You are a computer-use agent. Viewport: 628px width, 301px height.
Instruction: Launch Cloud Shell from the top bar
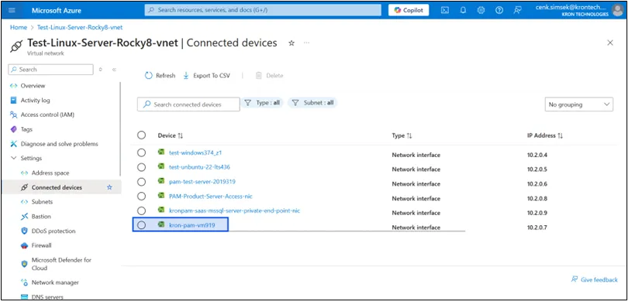pyautogui.click(x=445, y=10)
